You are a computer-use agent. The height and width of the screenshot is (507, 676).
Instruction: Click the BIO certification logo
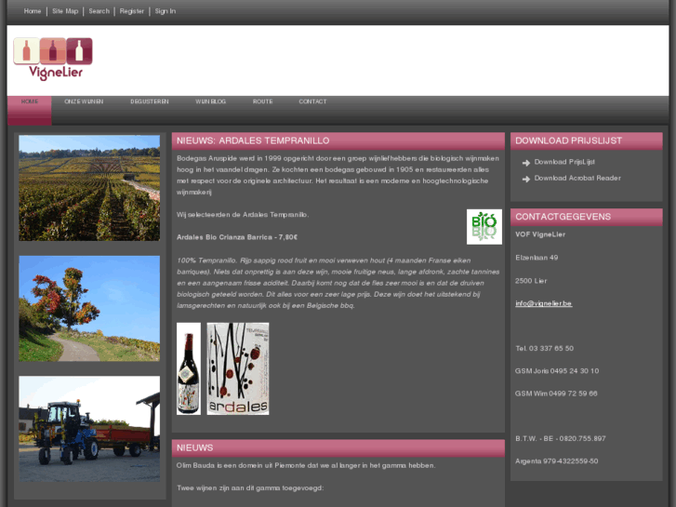point(484,227)
